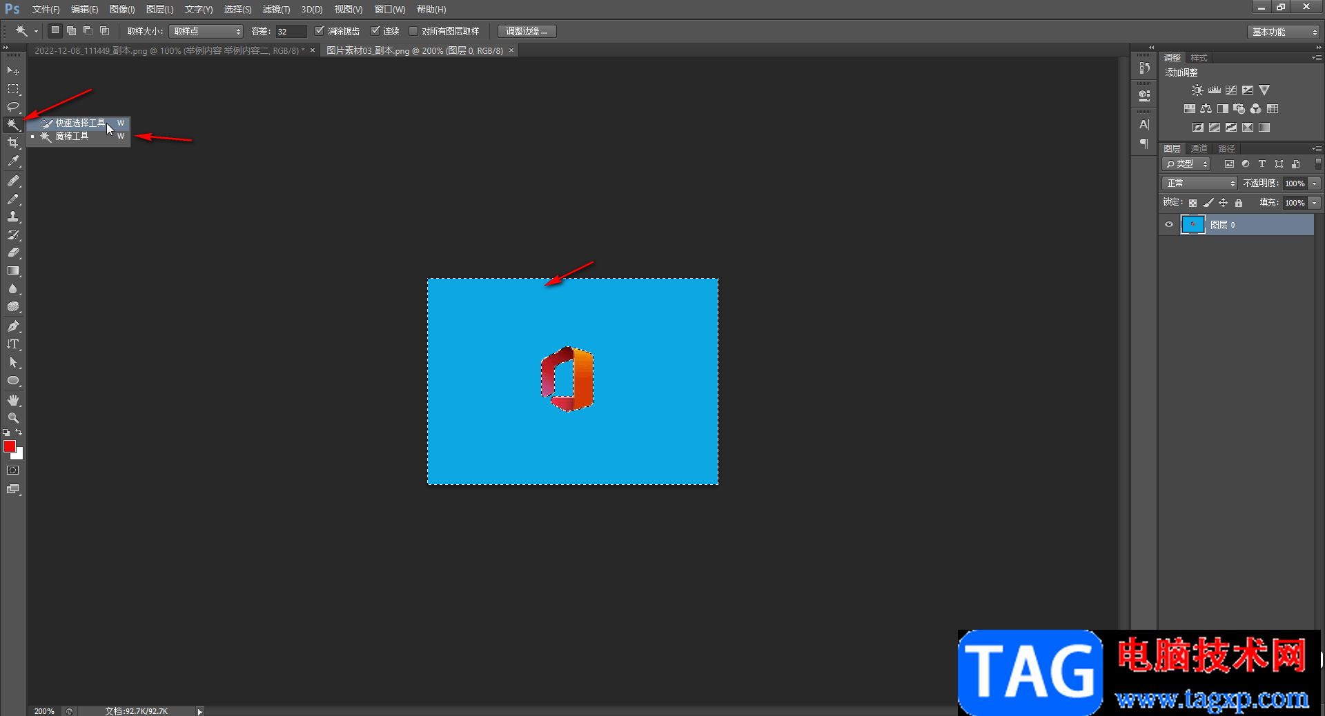Toggle Quick Mask mode
1325x716 pixels.
pos(13,470)
